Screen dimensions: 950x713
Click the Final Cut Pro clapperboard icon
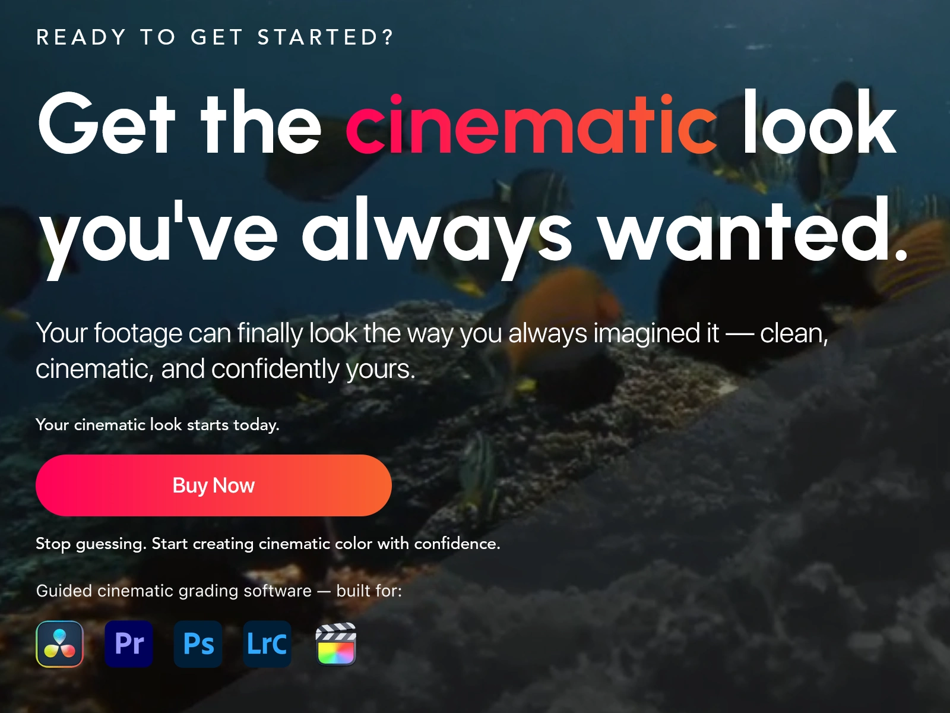tap(336, 644)
